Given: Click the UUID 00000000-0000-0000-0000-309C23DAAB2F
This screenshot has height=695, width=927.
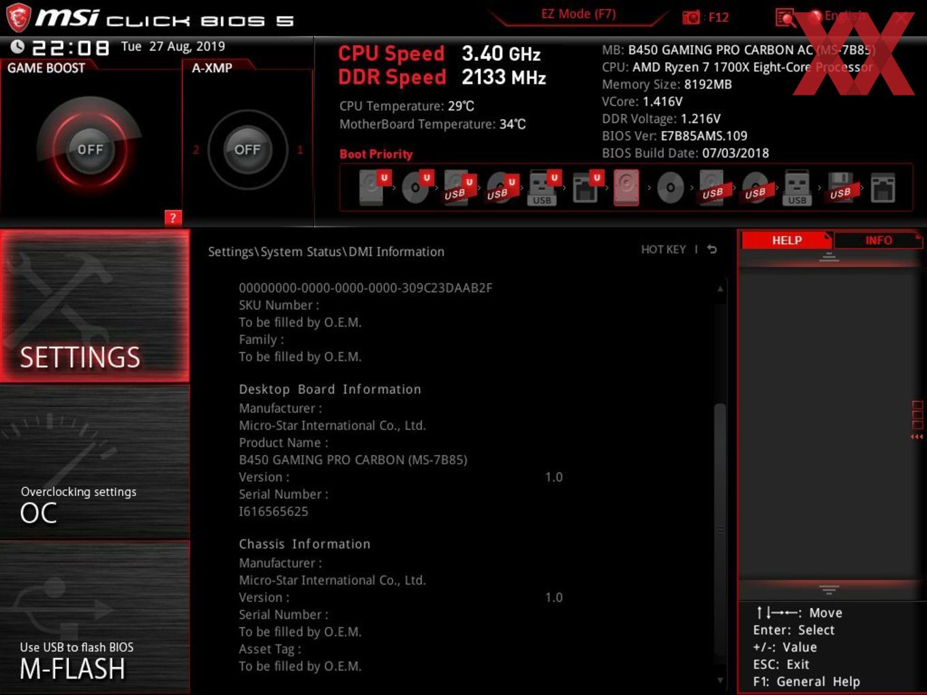Looking at the screenshot, I should pos(365,288).
